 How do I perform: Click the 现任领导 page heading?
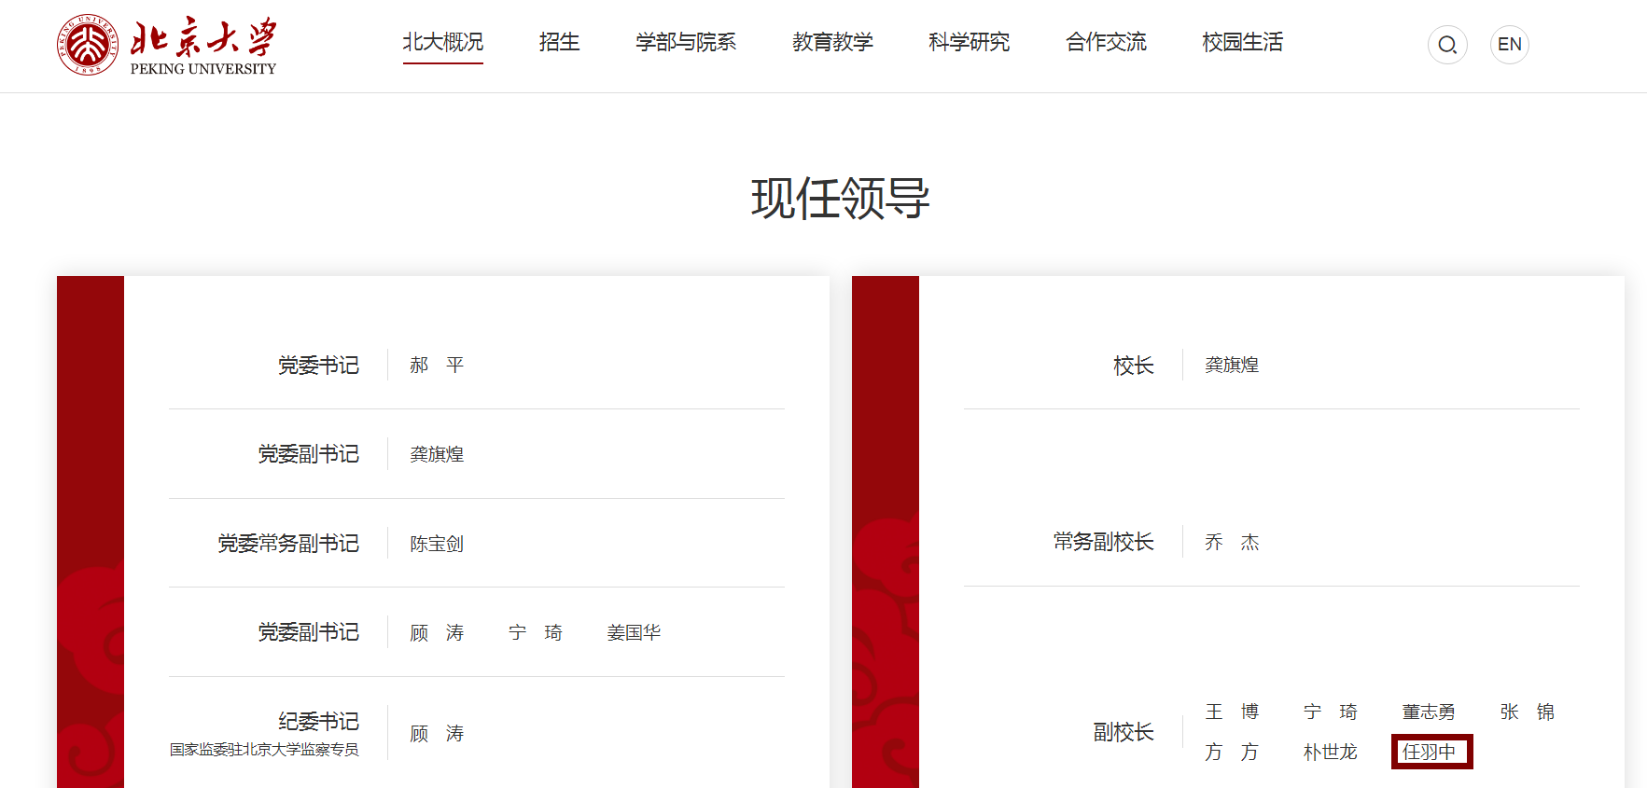tap(841, 199)
